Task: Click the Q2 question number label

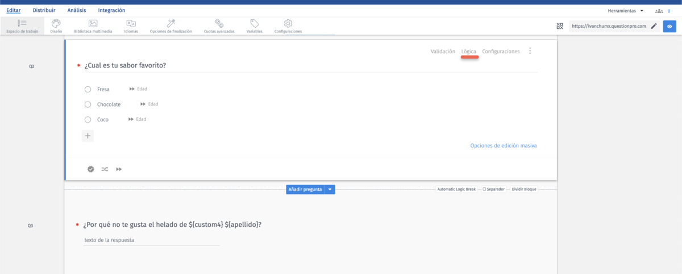Action: (31, 66)
